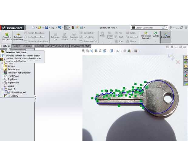
Task: Expand the Annotations tree node
Action: click(2, 69)
